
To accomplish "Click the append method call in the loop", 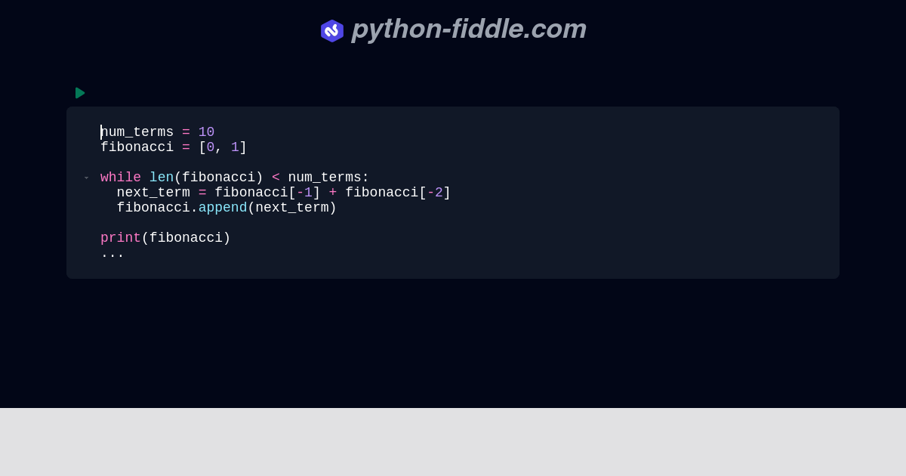I will point(222,208).
